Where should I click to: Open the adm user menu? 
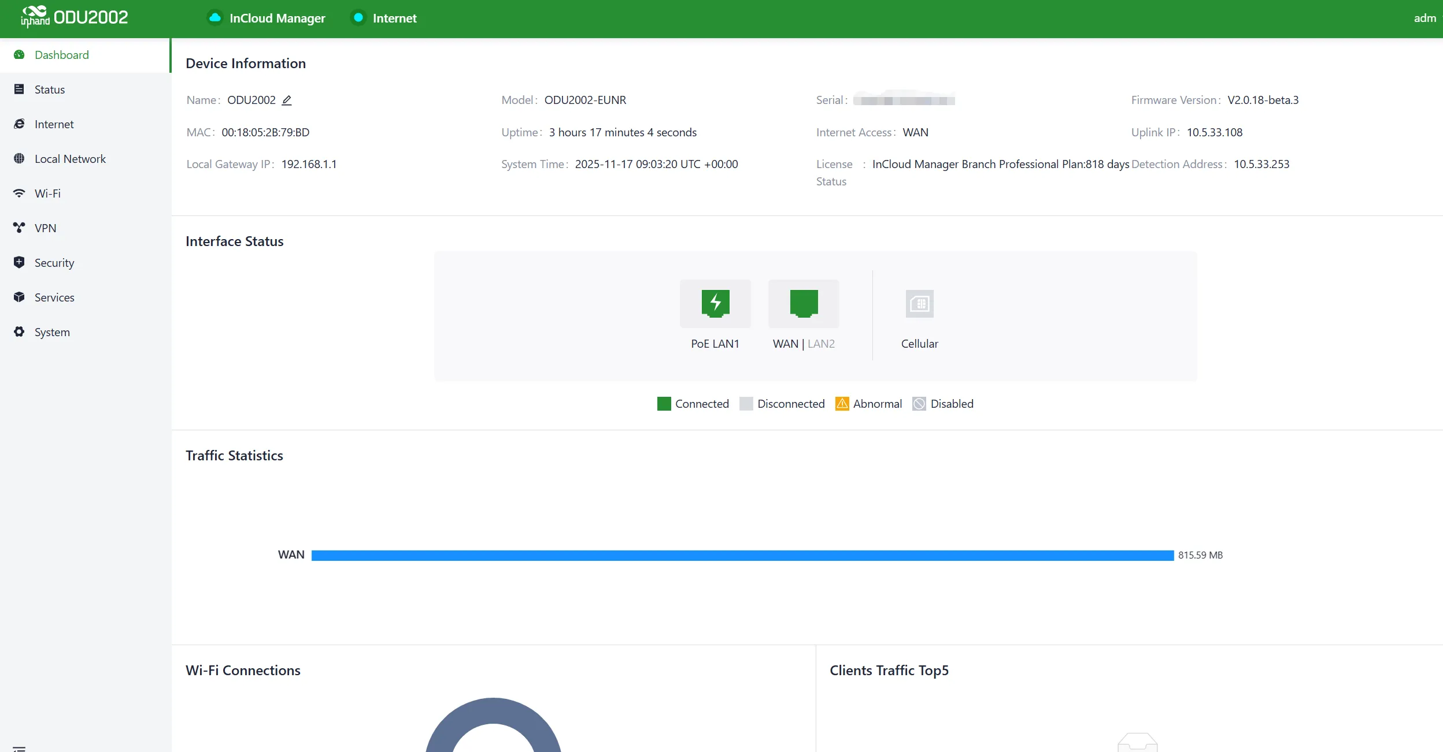pos(1425,18)
